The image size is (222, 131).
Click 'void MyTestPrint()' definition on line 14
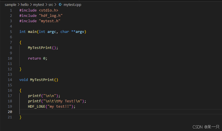coord(39,80)
